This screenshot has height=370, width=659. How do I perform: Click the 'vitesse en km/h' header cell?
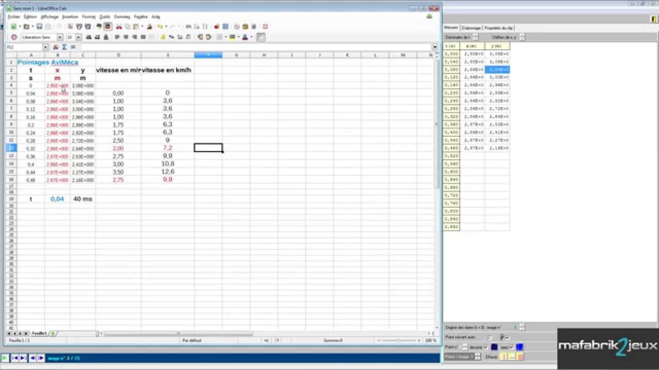tap(168, 70)
